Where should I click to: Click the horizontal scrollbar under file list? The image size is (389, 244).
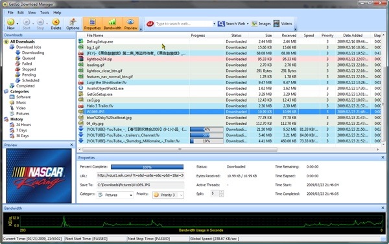pos(180,150)
